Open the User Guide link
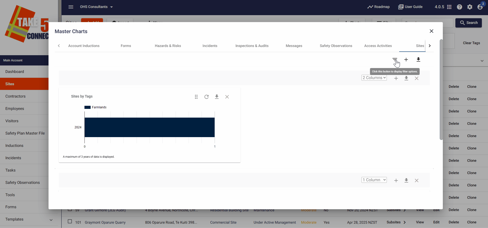The width and height of the screenshot is (488, 228). (x=410, y=7)
